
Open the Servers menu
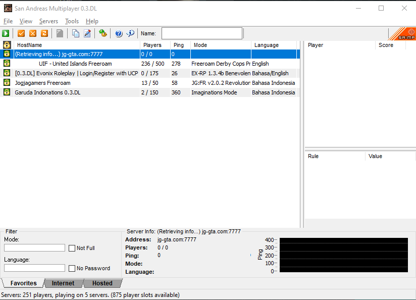[x=48, y=21]
